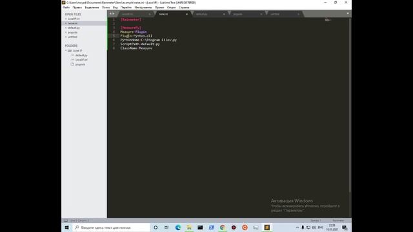Place cursor on Plugin=Python.dll line

136,36
